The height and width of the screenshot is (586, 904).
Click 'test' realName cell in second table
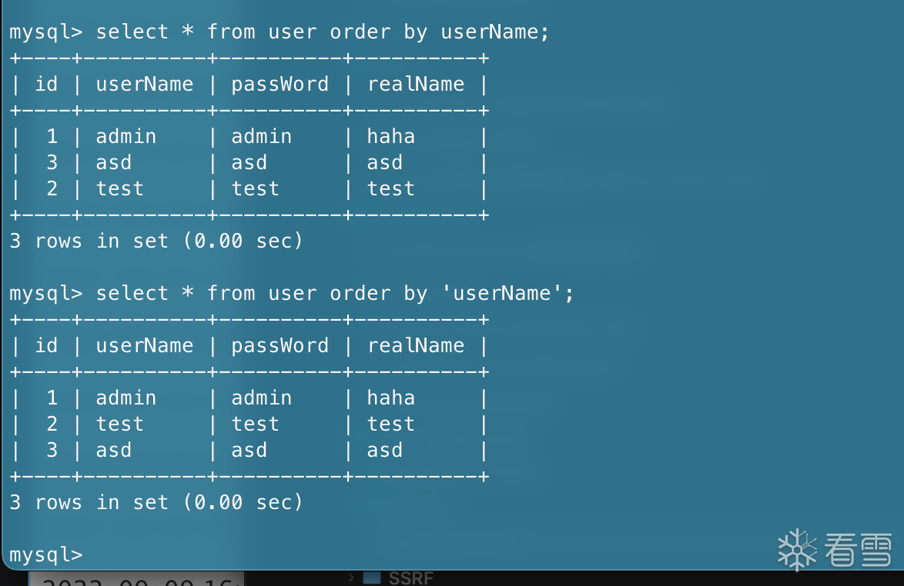[390, 425]
